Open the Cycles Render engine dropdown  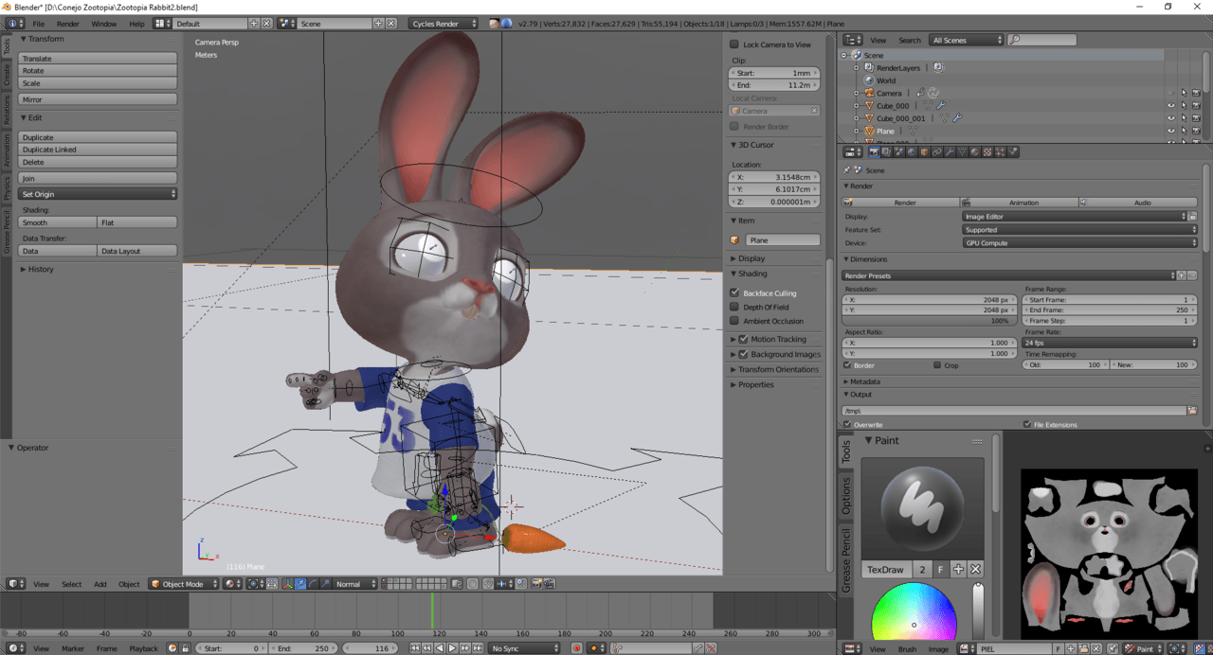tap(444, 23)
